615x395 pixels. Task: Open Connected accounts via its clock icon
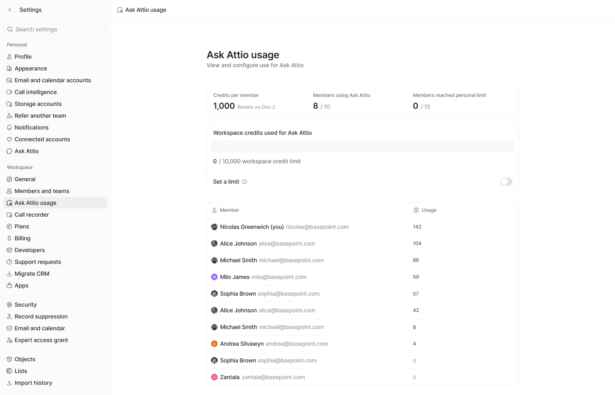[x=9, y=139]
